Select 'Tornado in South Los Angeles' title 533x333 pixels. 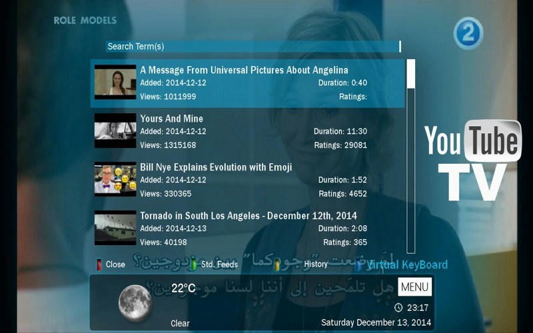tap(249, 216)
